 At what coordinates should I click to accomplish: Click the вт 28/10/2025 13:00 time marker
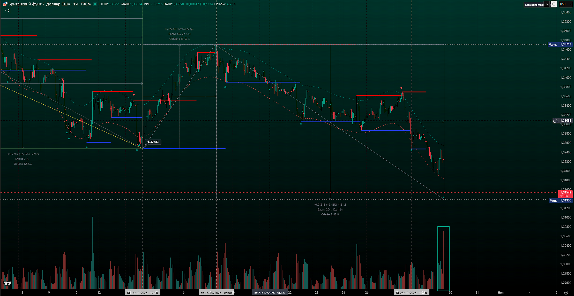(x=412, y=293)
